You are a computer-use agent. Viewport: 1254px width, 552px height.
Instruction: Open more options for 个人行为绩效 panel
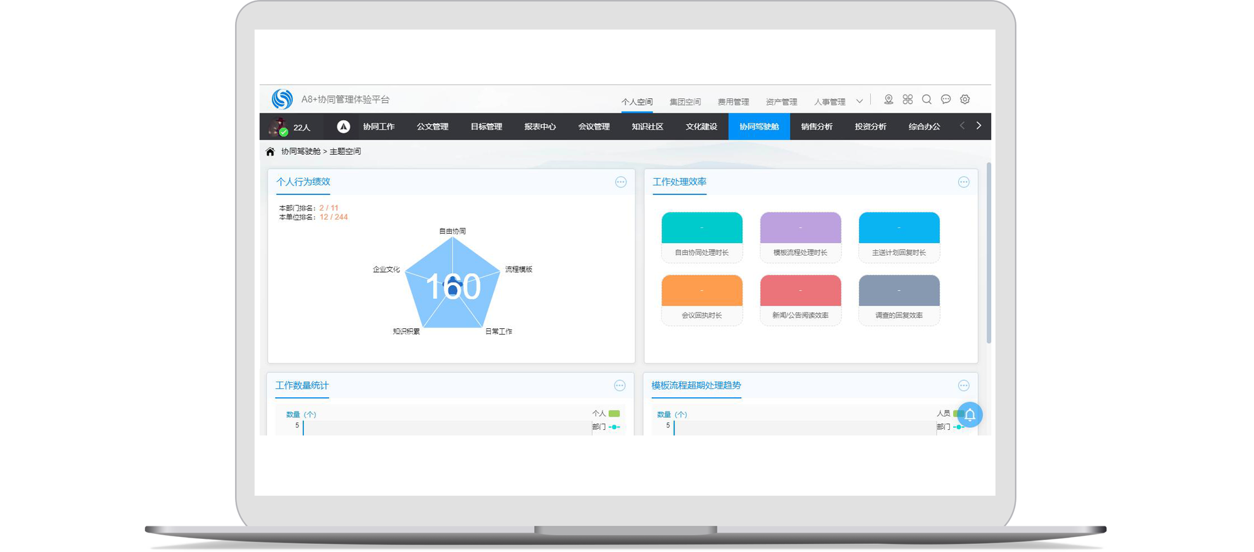pyautogui.click(x=621, y=182)
